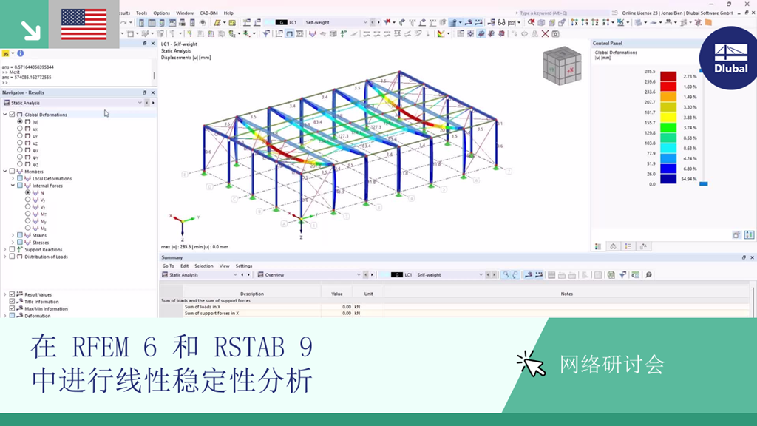
Task: Click the 'Sum of loads in X' row
Action: pyautogui.click(x=455, y=307)
